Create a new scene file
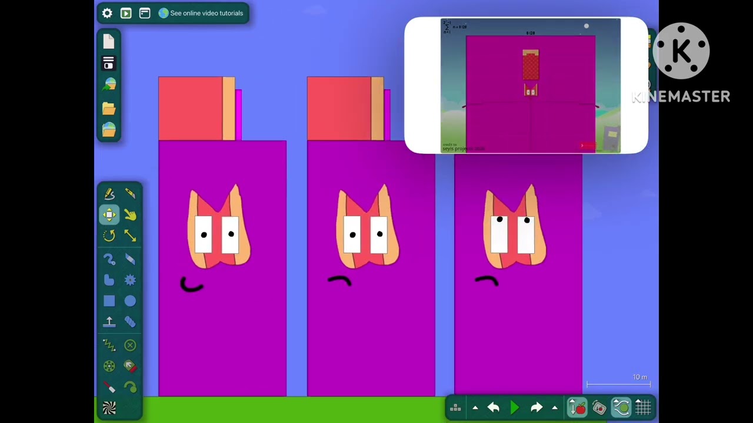This screenshot has height=423, width=753. pos(109,41)
